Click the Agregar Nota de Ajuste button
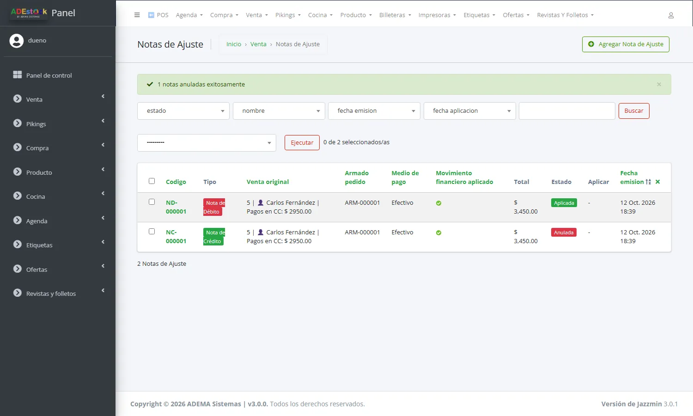 click(x=626, y=44)
